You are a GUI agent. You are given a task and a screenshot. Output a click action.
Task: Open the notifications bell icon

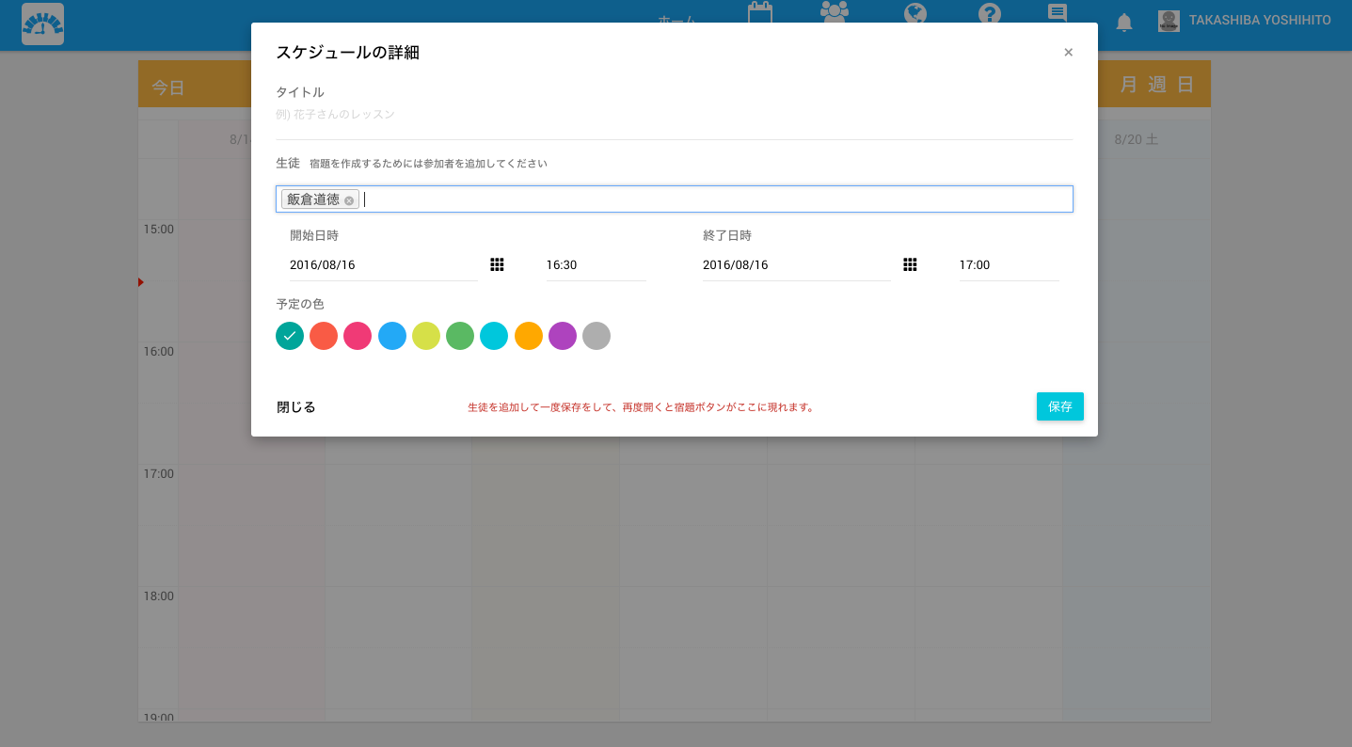[x=1123, y=23]
